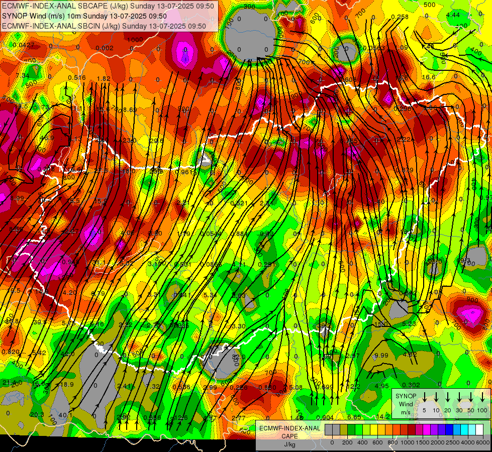Click the 0.002 value on the map
This screenshot has height=452, width=492.
coord(105,48)
